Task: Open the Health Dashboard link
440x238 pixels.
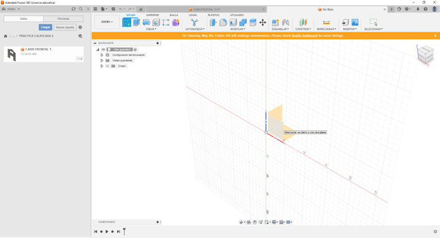Action: (x=304, y=36)
